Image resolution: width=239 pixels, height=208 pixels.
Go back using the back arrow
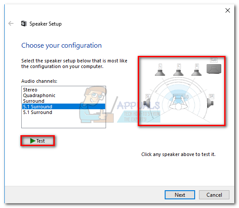tap(11, 23)
